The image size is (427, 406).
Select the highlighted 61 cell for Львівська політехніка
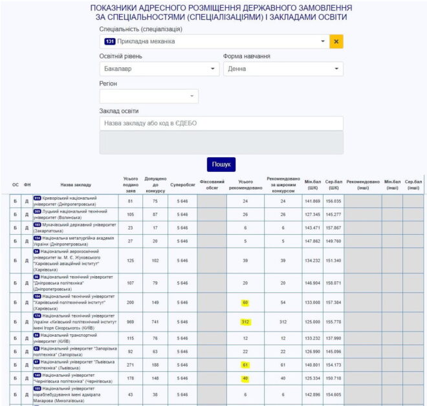click(x=246, y=365)
